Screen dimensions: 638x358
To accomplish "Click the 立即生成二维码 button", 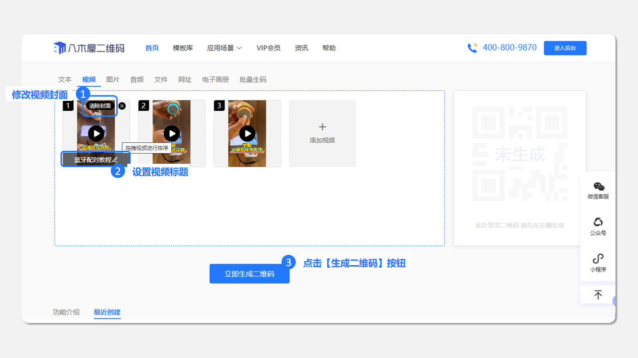I will (249, 274).
